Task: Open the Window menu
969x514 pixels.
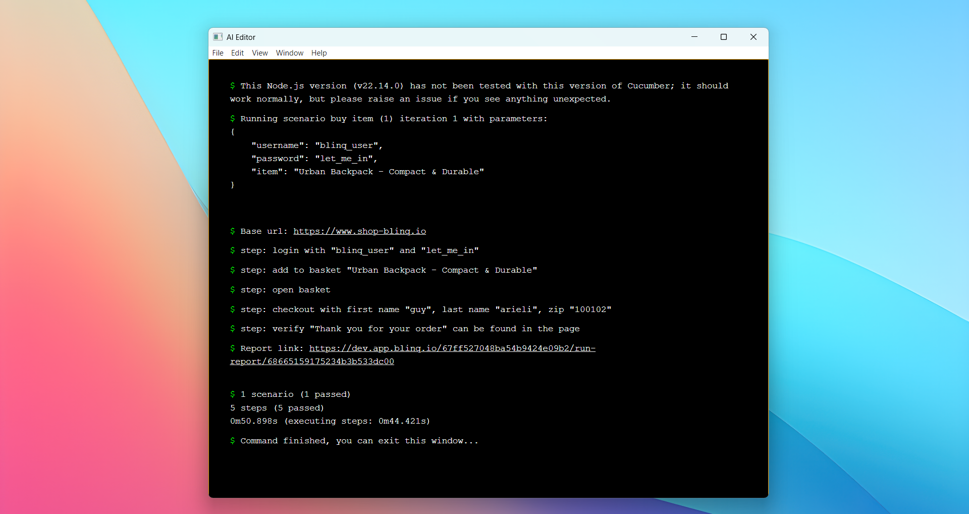Action: coord(290,53)
